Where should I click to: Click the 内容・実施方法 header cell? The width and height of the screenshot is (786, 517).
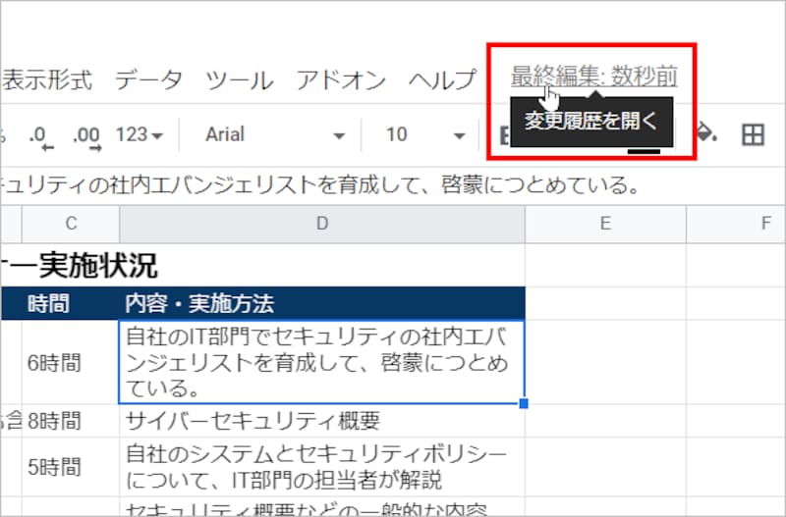click(x=322, y=303)
